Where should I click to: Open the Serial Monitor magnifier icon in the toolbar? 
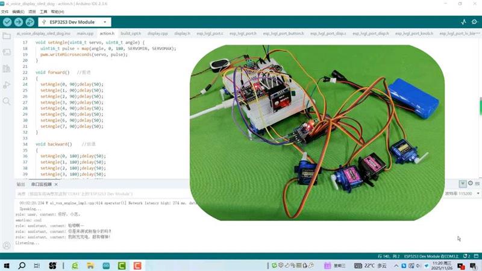pyautogui.click(x=475, y=22)
